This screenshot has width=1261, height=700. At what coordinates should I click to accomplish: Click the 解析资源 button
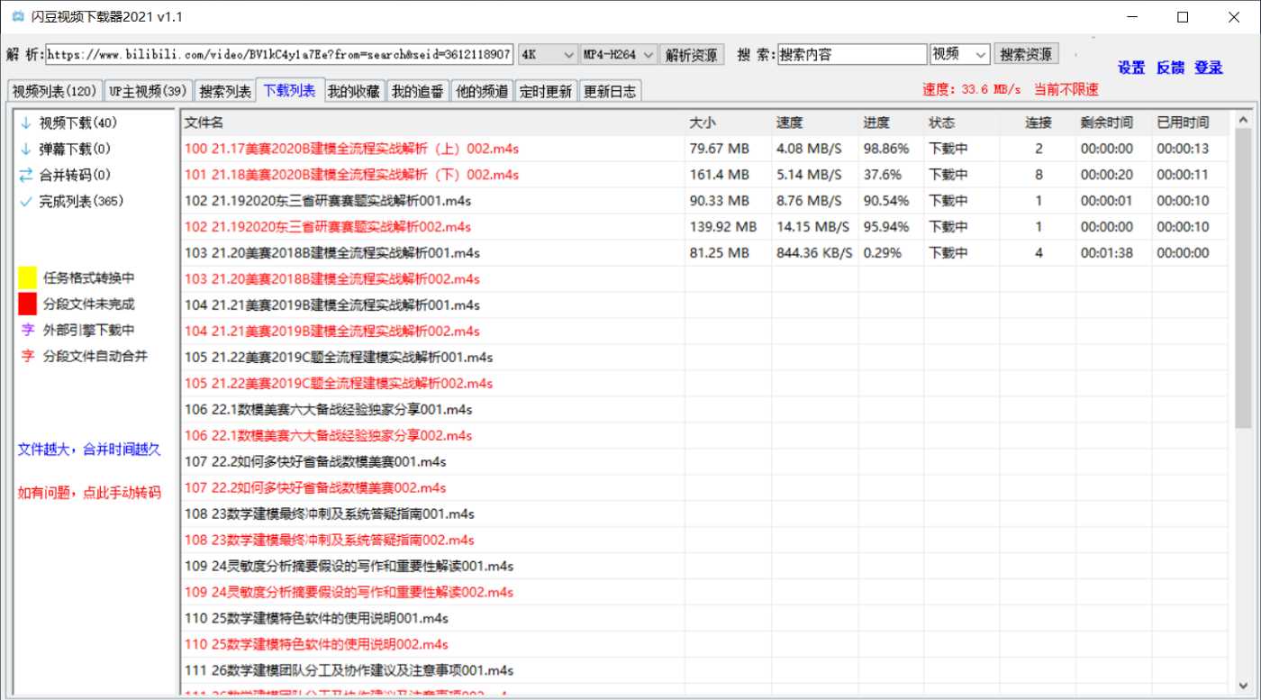point(693,54)
